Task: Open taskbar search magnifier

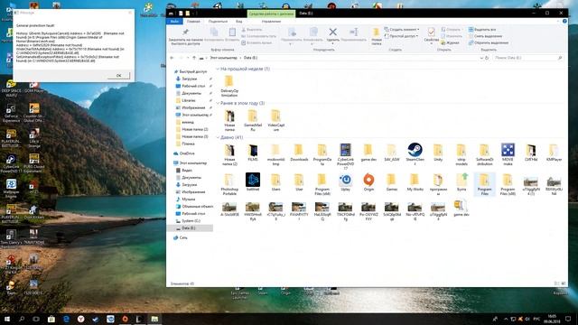Action: 22,319
